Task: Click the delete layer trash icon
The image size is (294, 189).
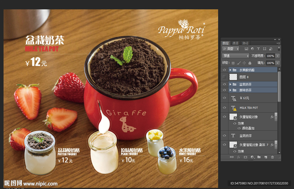Action: 272,157
